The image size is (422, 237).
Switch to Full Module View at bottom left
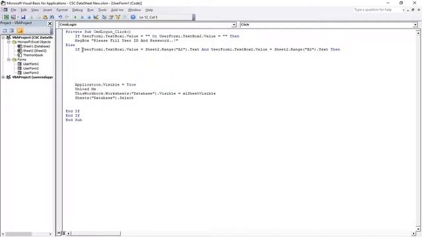tap(64, 233)
